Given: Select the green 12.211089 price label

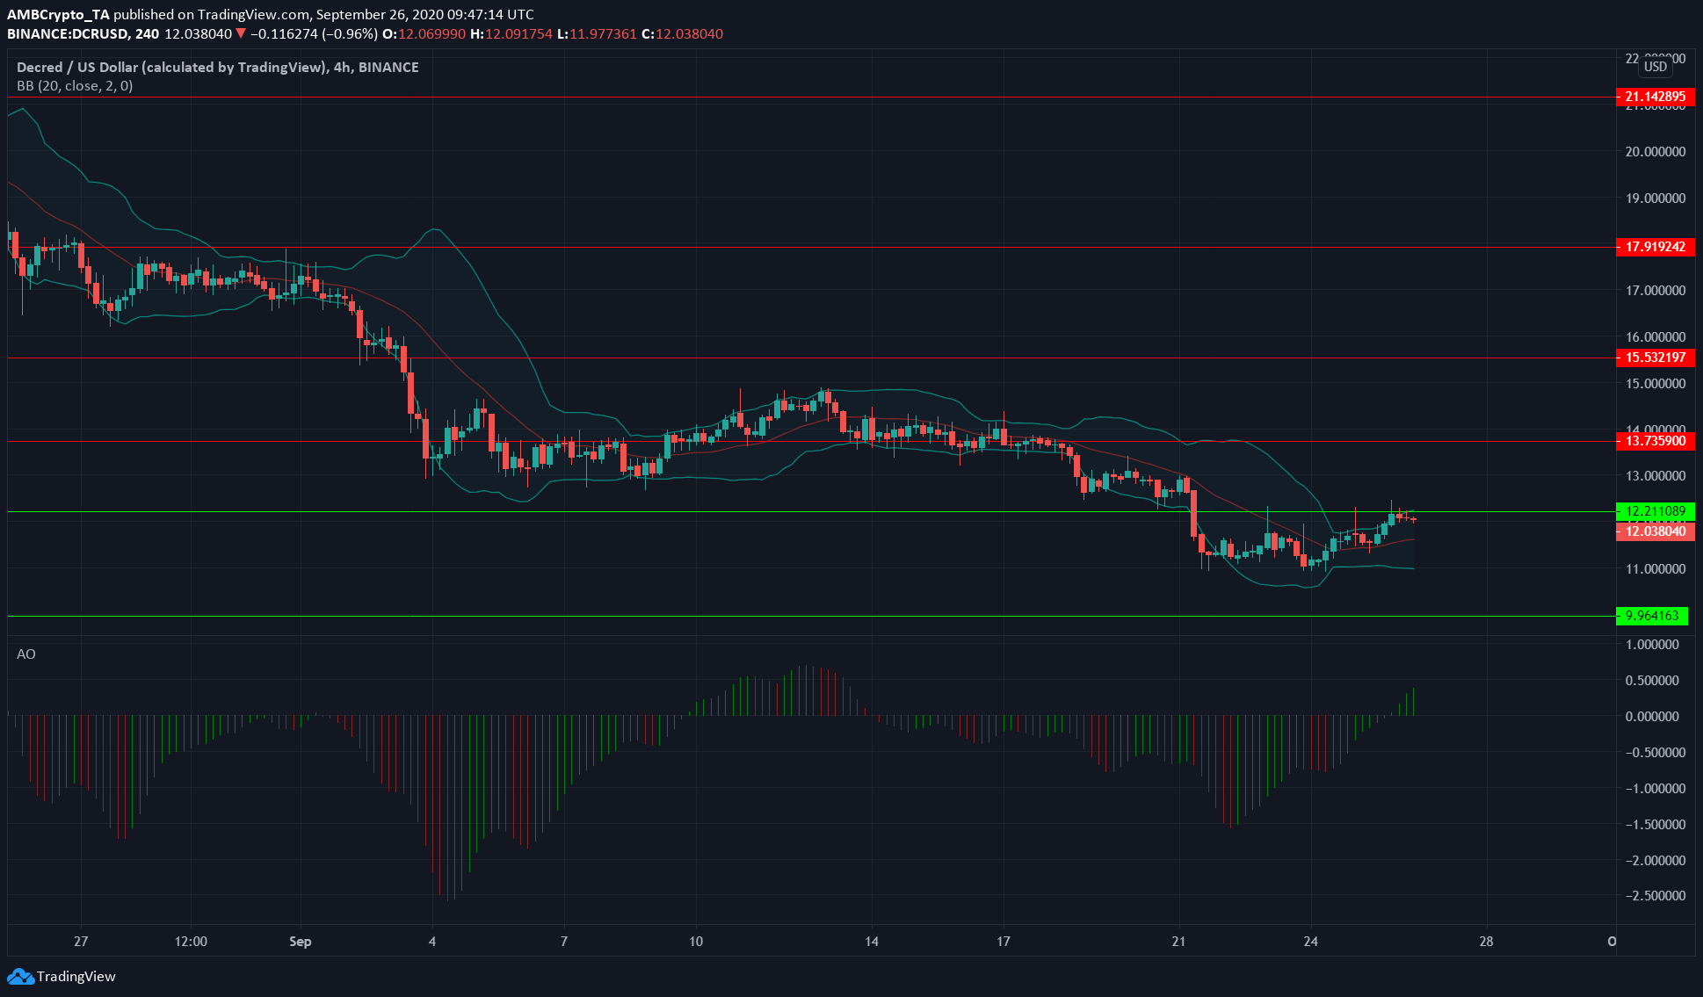Looking at the screenshot, I should pos(1655,511).
